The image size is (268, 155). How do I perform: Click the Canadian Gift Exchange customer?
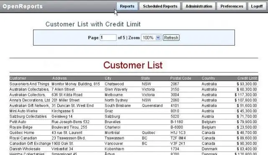pos(30,144)
